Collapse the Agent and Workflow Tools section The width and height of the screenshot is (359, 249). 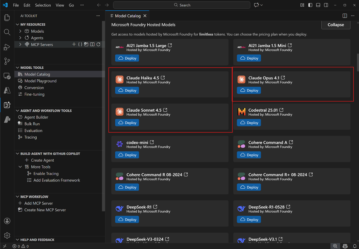tap(17, 111)
